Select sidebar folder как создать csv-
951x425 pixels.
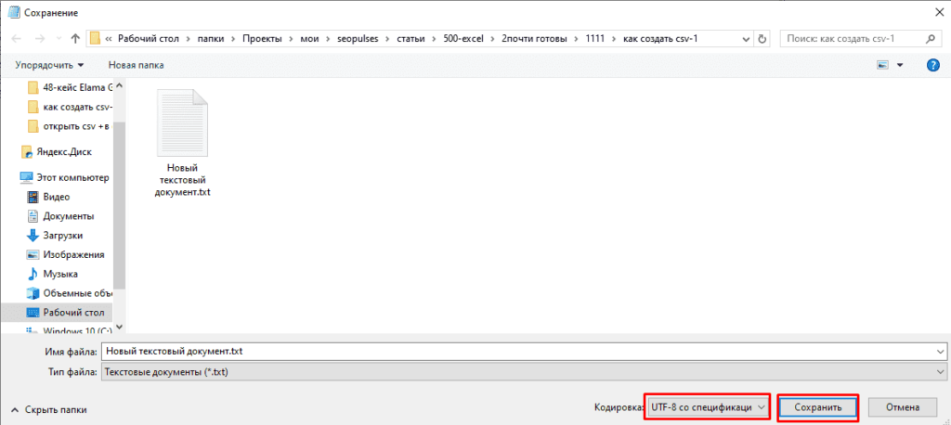pos(71,108)
